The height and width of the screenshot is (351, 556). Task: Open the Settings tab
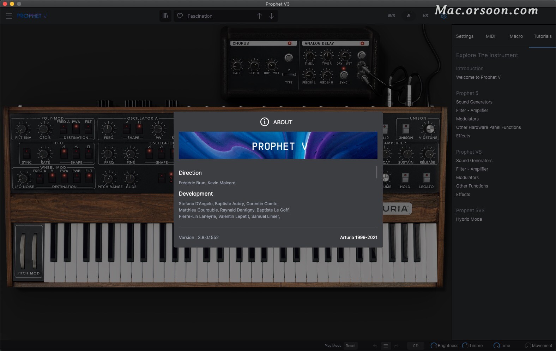465,36
